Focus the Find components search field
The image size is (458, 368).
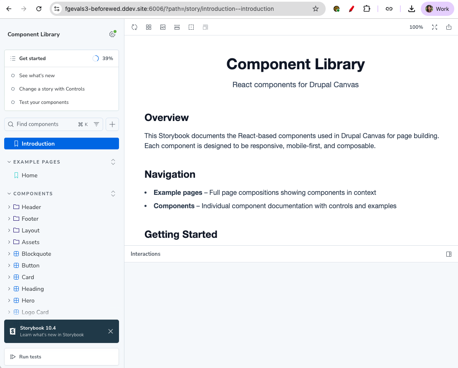click(x=54, y=124)
